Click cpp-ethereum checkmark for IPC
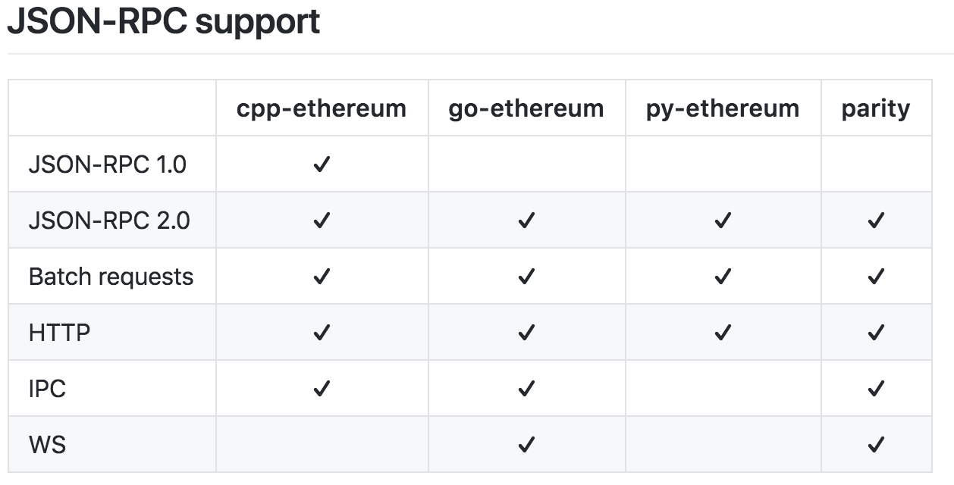Screen dimensions: 954x485 pos(322,389)
